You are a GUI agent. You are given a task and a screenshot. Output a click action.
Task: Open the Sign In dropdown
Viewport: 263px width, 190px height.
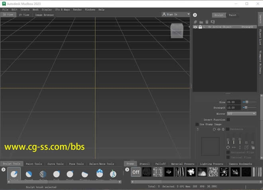click(x=176, y=14)
